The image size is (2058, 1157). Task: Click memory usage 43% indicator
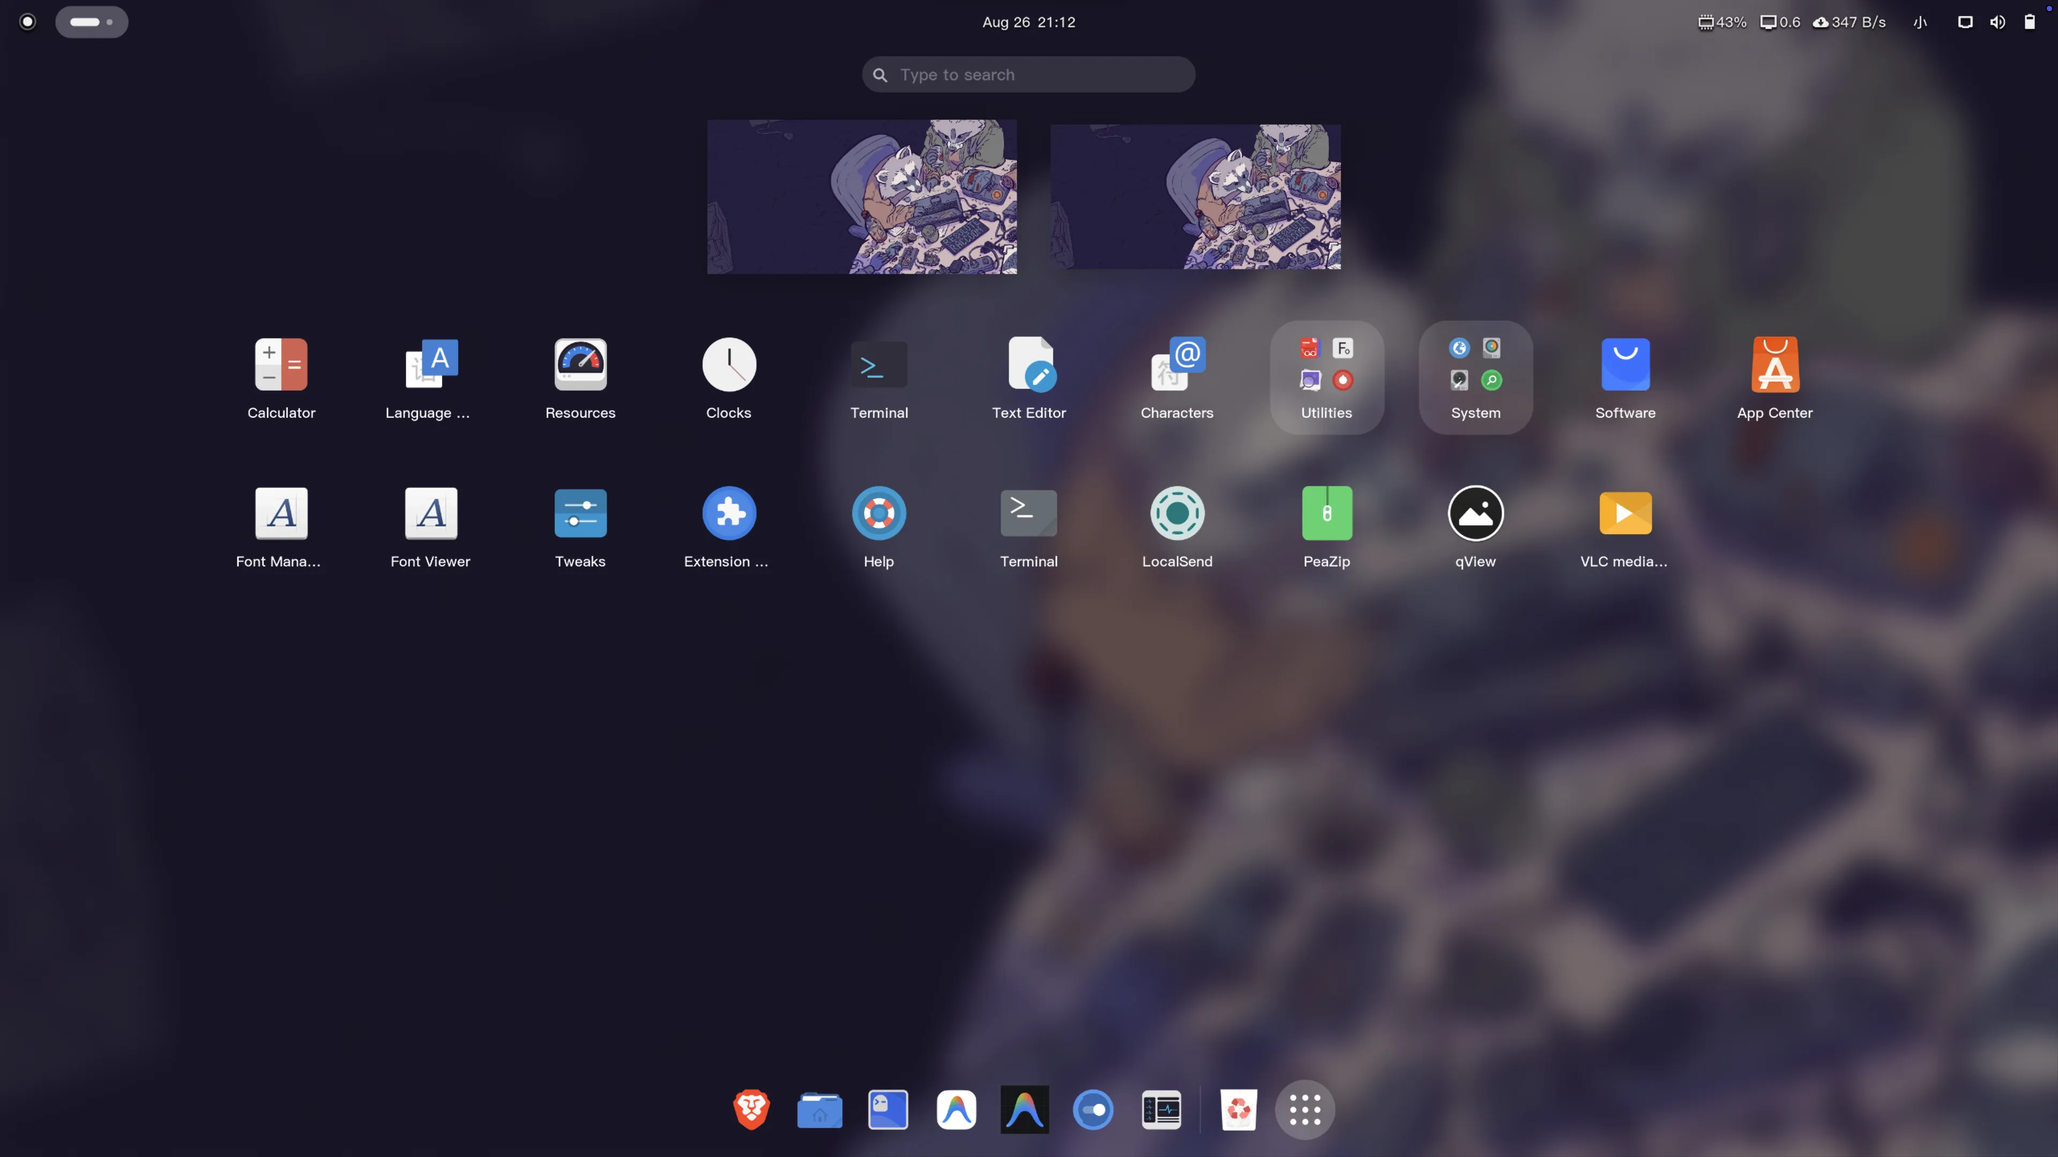pos(1721,21)
